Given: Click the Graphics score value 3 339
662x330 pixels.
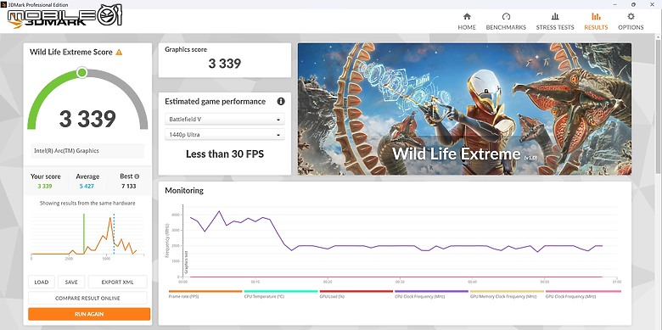Looking at the screenshot, I should [225, 64].
